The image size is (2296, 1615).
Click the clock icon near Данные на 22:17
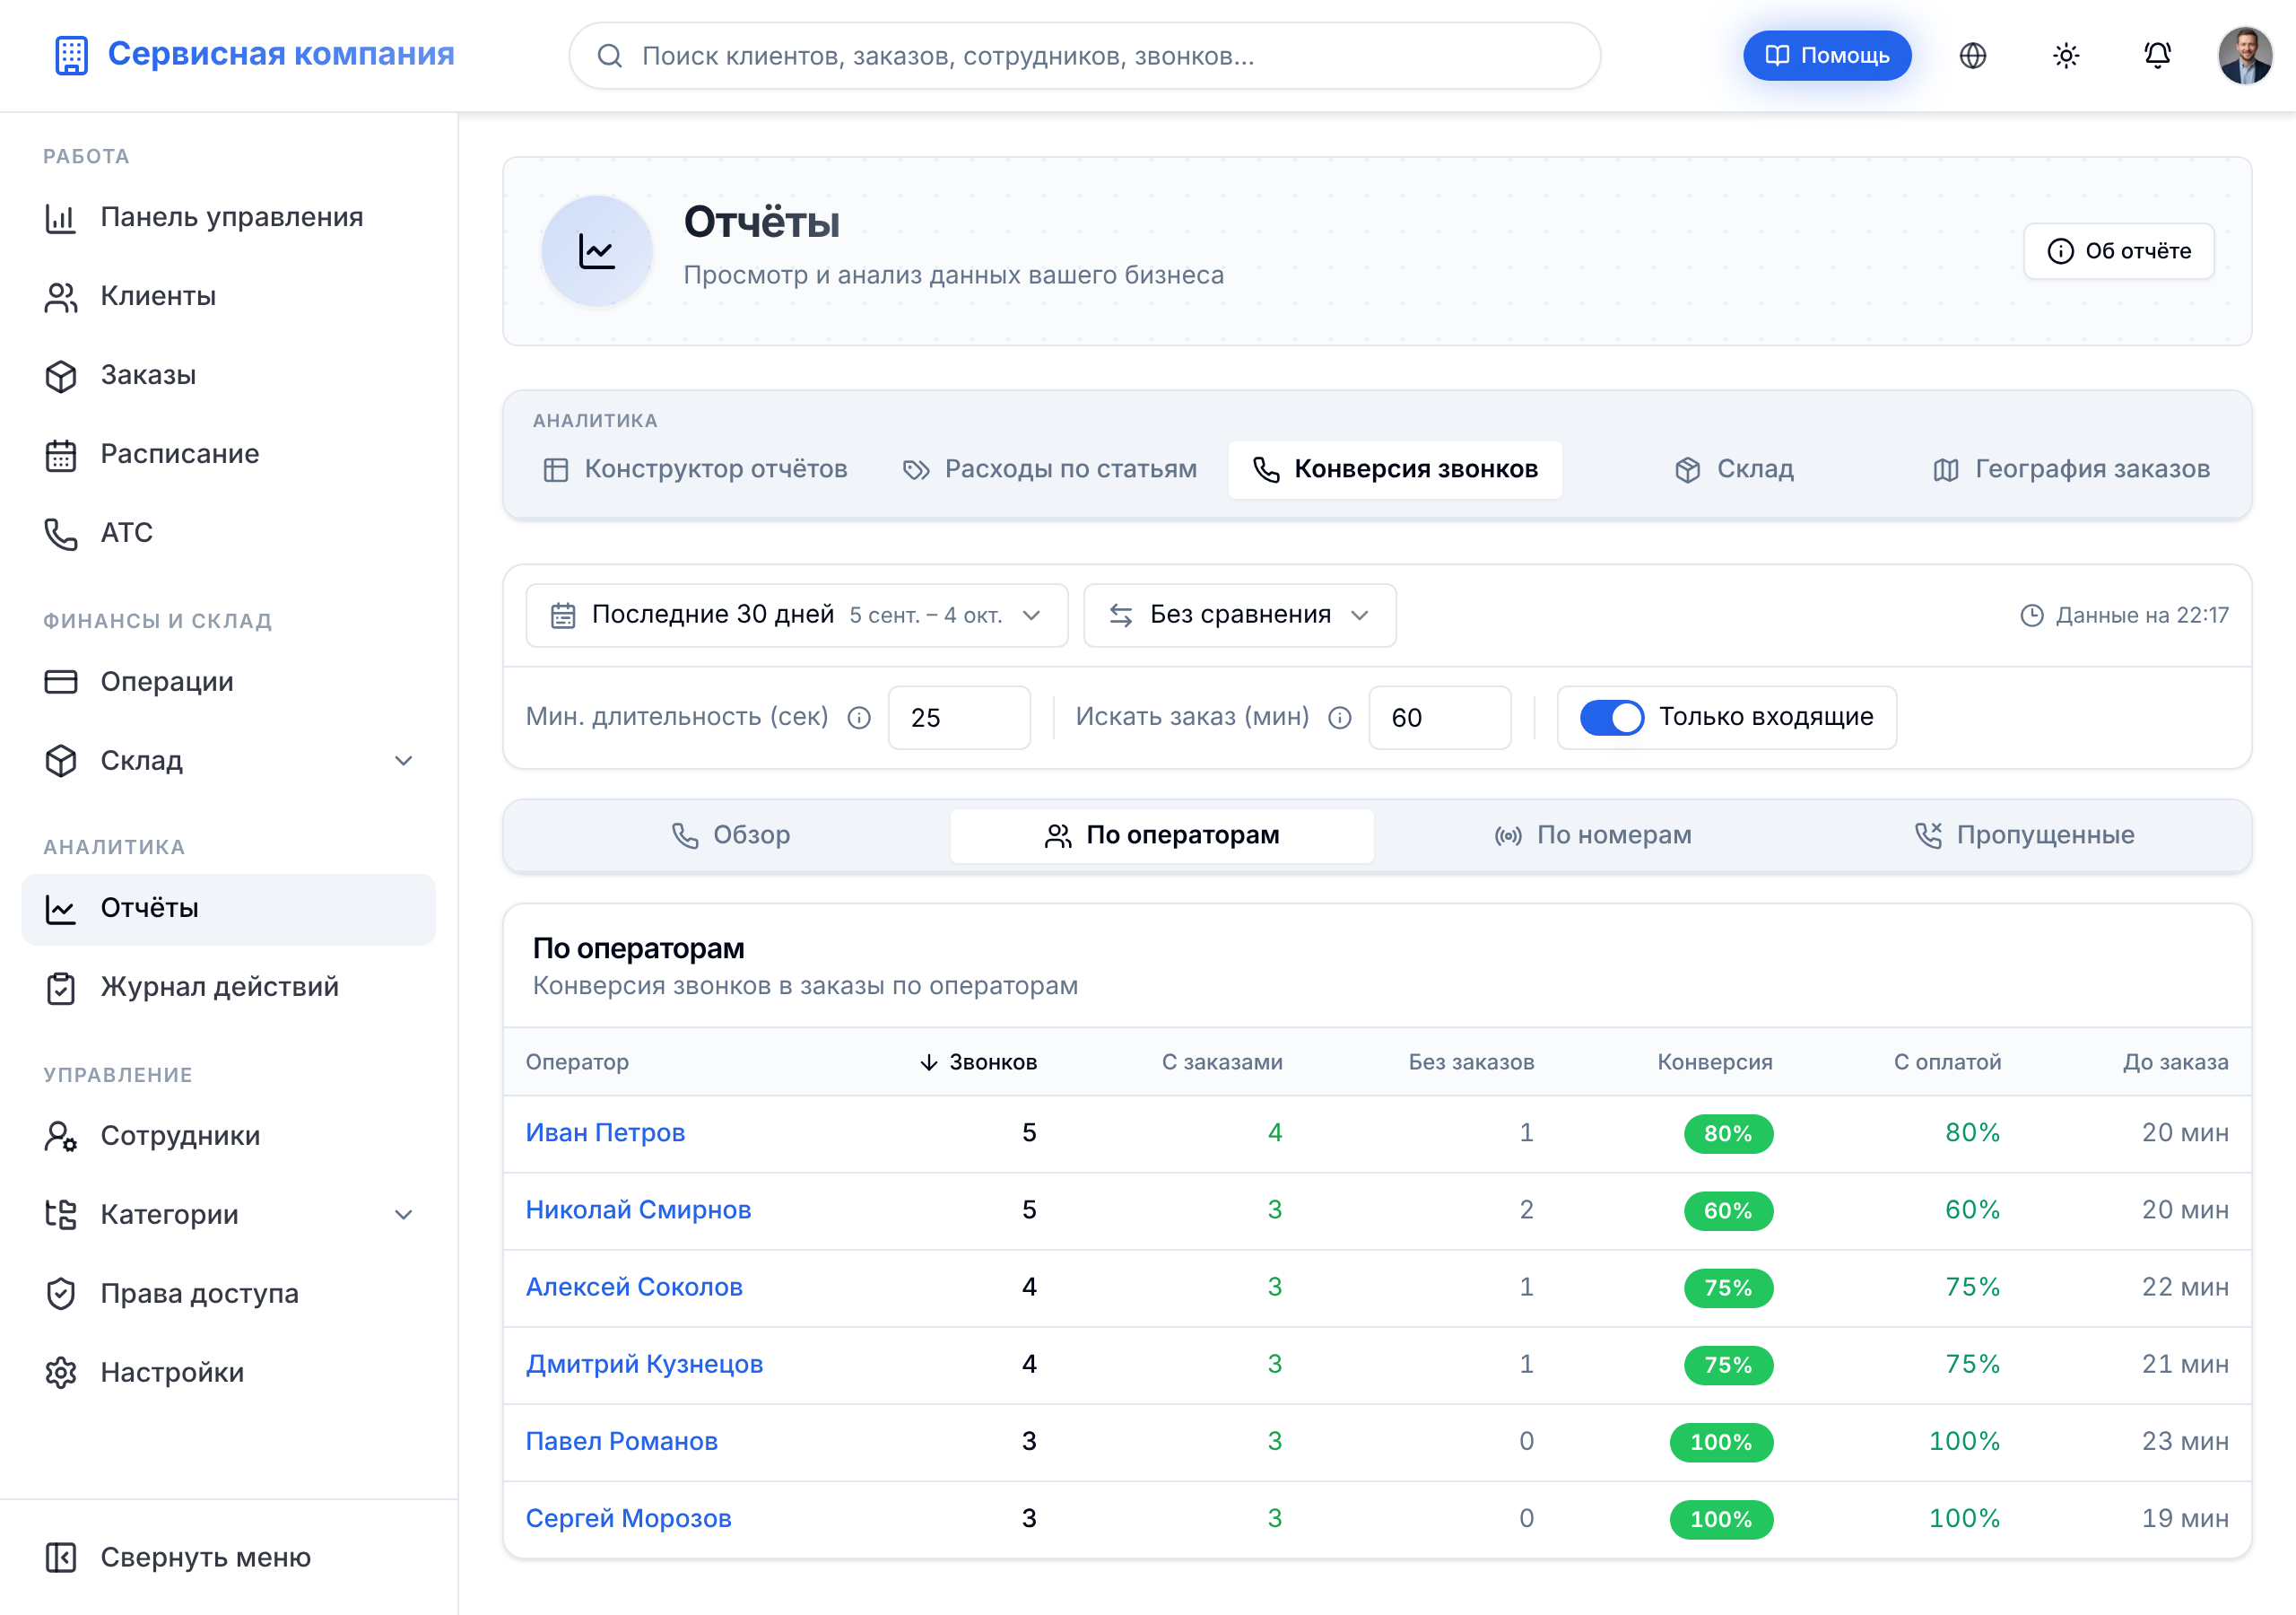click(x=2032, y=615)
